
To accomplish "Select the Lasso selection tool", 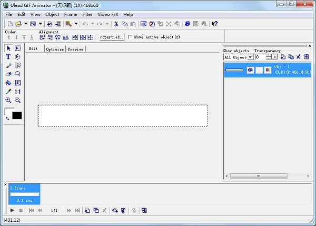I will (18, 74).
